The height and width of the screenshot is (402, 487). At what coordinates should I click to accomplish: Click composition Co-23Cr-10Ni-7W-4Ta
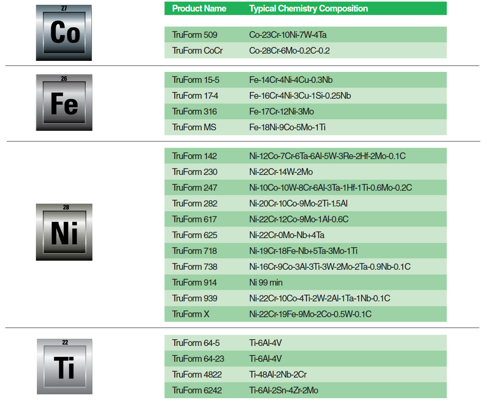(288, 35)
